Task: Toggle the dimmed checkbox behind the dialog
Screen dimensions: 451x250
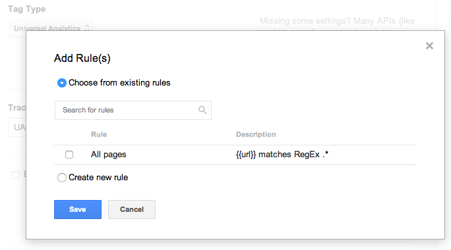Action: coord(16,175)
